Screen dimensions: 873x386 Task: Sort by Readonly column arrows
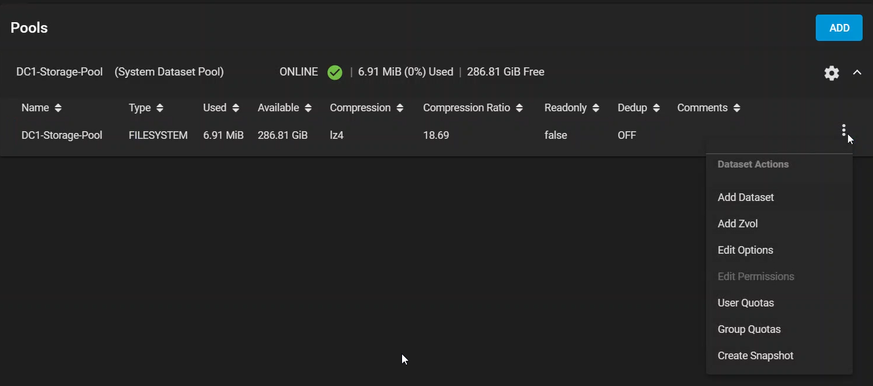coord(596,108)
